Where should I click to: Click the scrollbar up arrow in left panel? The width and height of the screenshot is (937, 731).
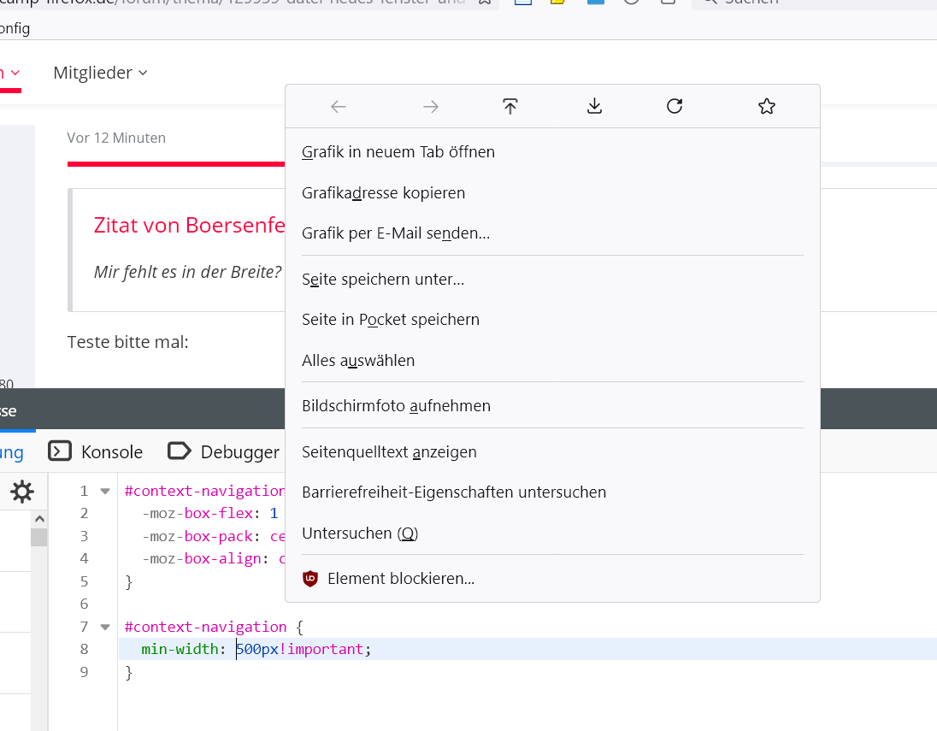click(x=39, y=519)
